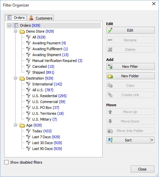Click the funnel icon beside Last 30 Days
Viewport: 159px width, 177px height.
click(x=28, y=143)
